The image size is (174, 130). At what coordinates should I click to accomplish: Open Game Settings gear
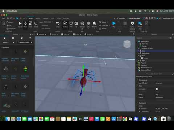132,25
